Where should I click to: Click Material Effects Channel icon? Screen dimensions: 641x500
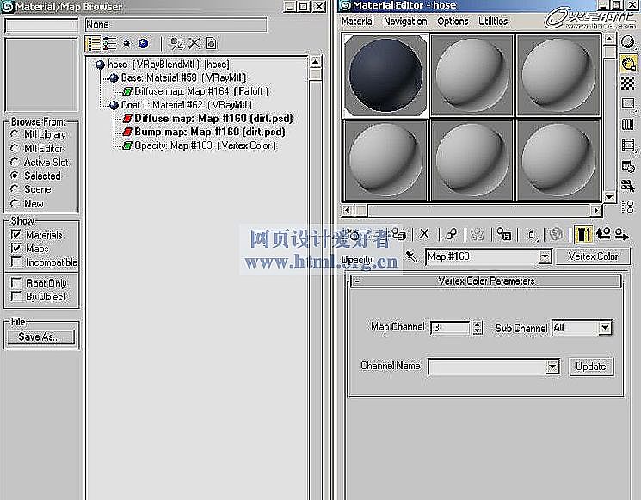pos(531,235)
